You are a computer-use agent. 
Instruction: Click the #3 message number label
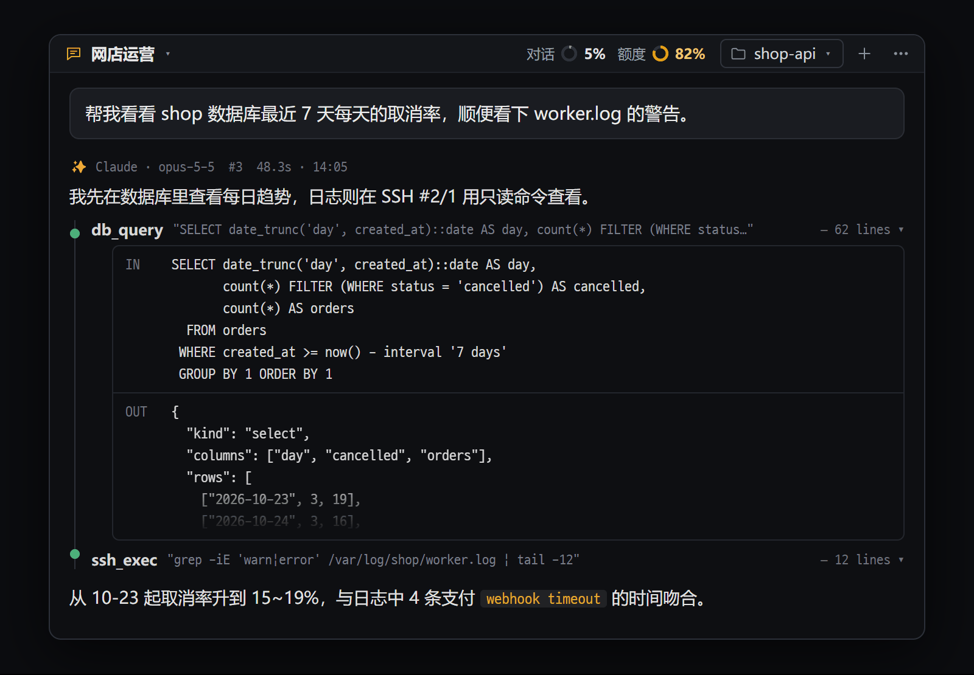pos(236,167)
